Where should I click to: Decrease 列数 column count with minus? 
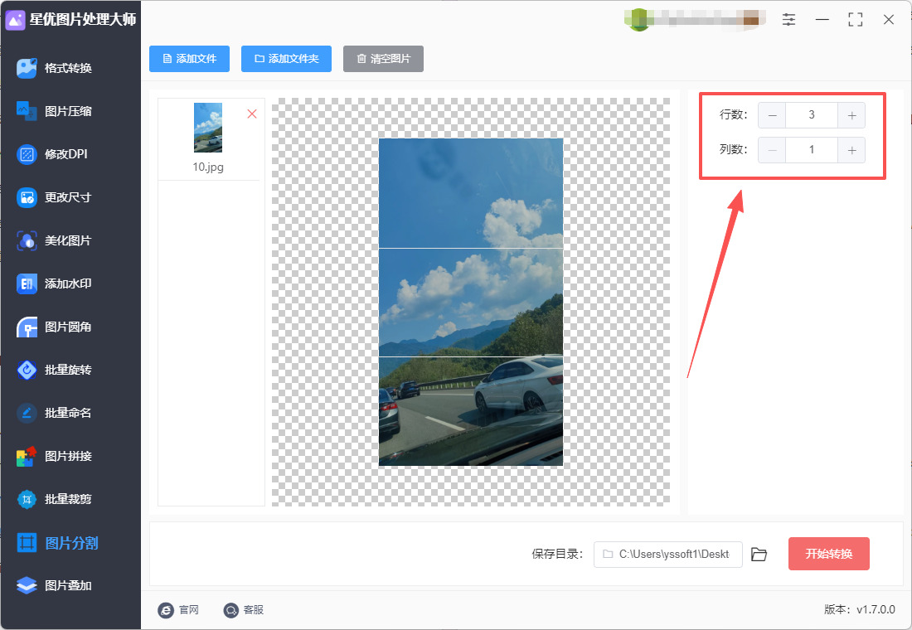point(772,150)
